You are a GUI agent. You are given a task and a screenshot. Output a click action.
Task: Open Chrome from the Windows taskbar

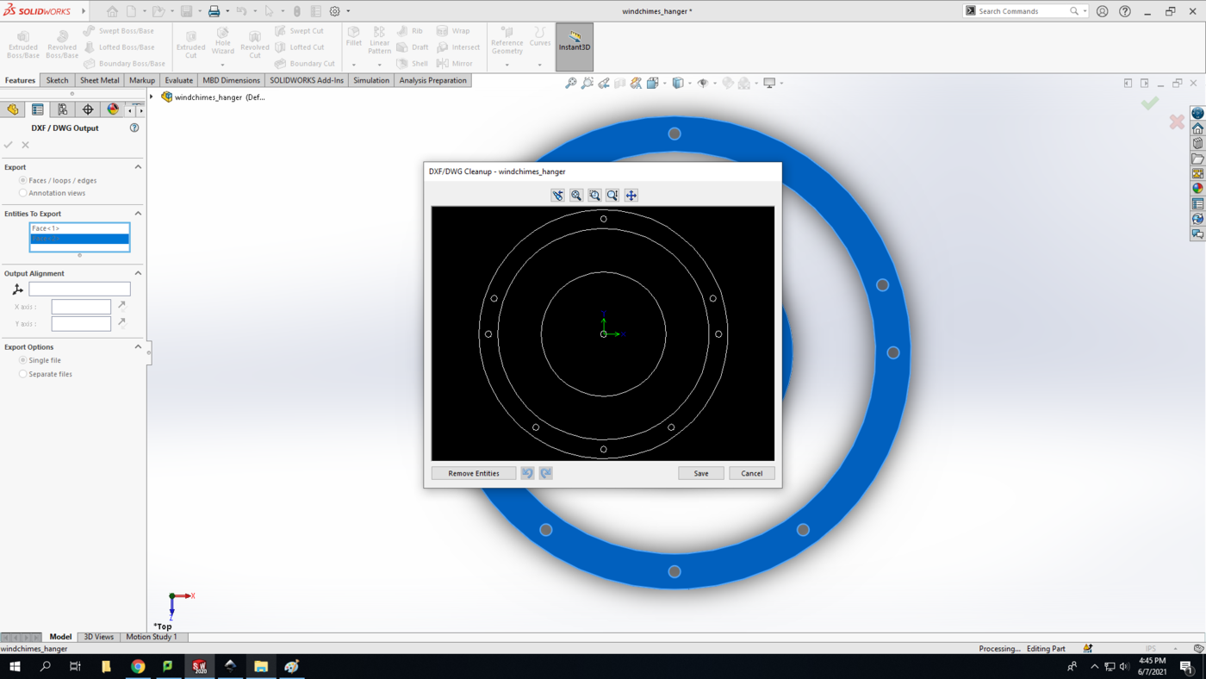[x=138, y=666]
